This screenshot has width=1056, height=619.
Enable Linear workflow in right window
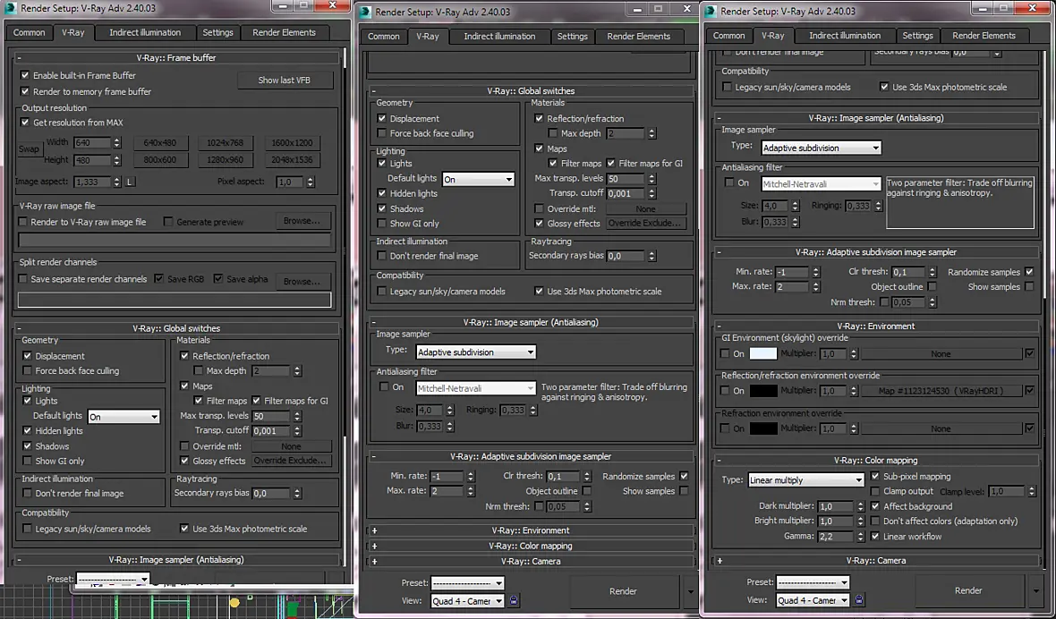(875, 536)
